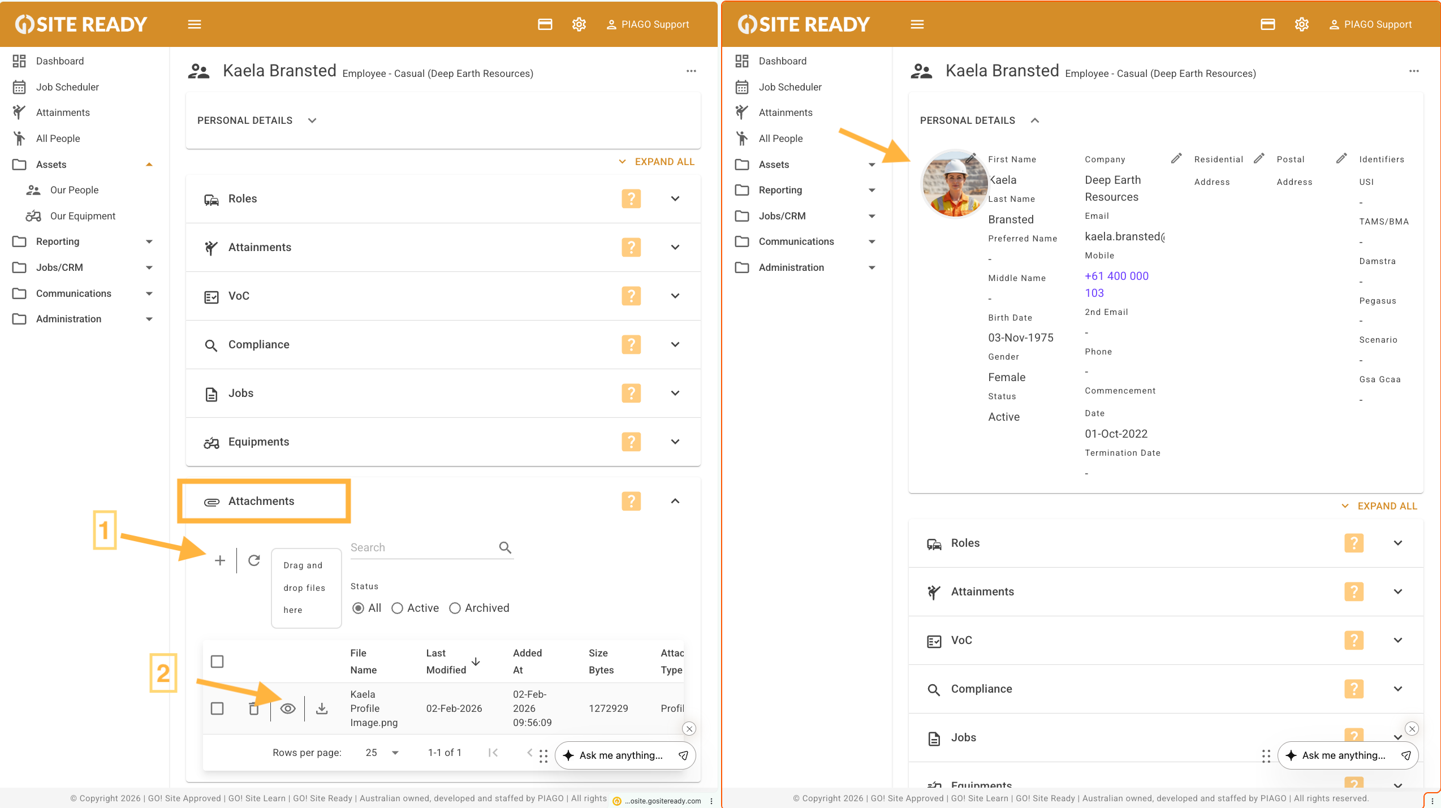
Task: Tick the checkbox for Kaela Profile Image row
Action: click(x=217, y=708)
